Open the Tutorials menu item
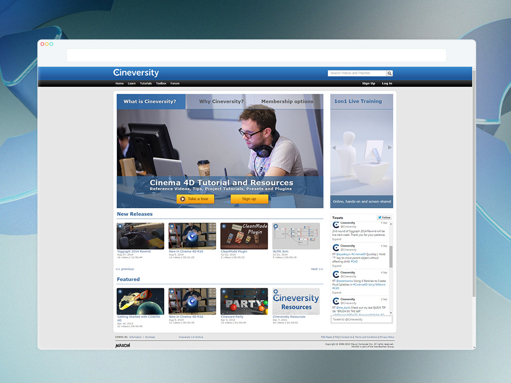The height and width of the screenshot is (383, 511). [x=146, y=83]
